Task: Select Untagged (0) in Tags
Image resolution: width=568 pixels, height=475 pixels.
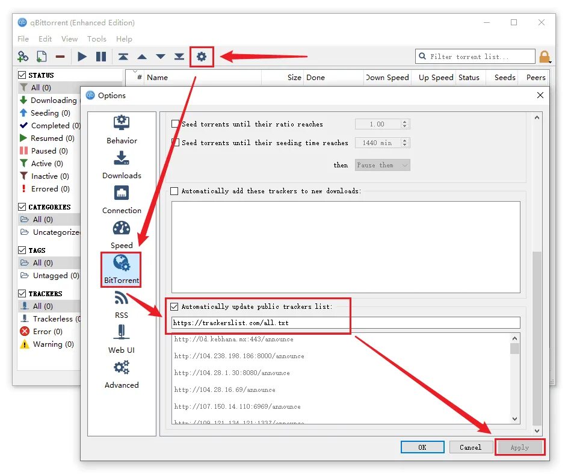Action: pos(50,276)
